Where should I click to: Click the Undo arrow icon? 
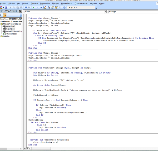tap(26, 8)
